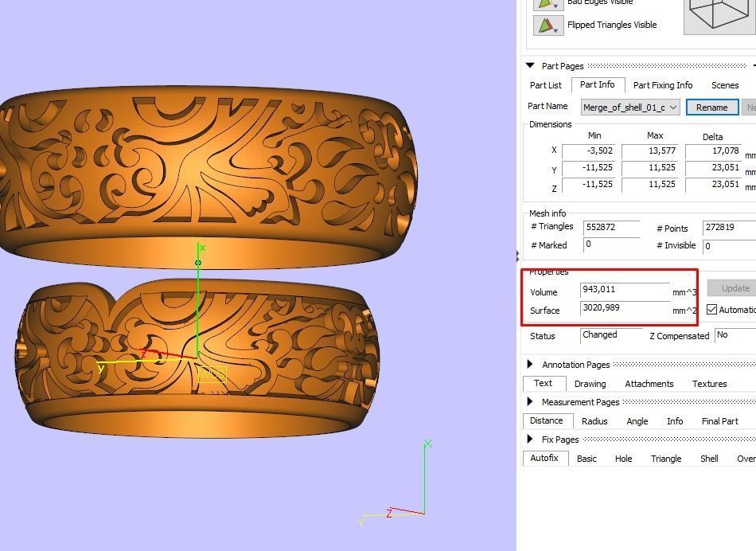Click the Surface value 3020,989
Viewport: 756px width, 551px height.
625,308
